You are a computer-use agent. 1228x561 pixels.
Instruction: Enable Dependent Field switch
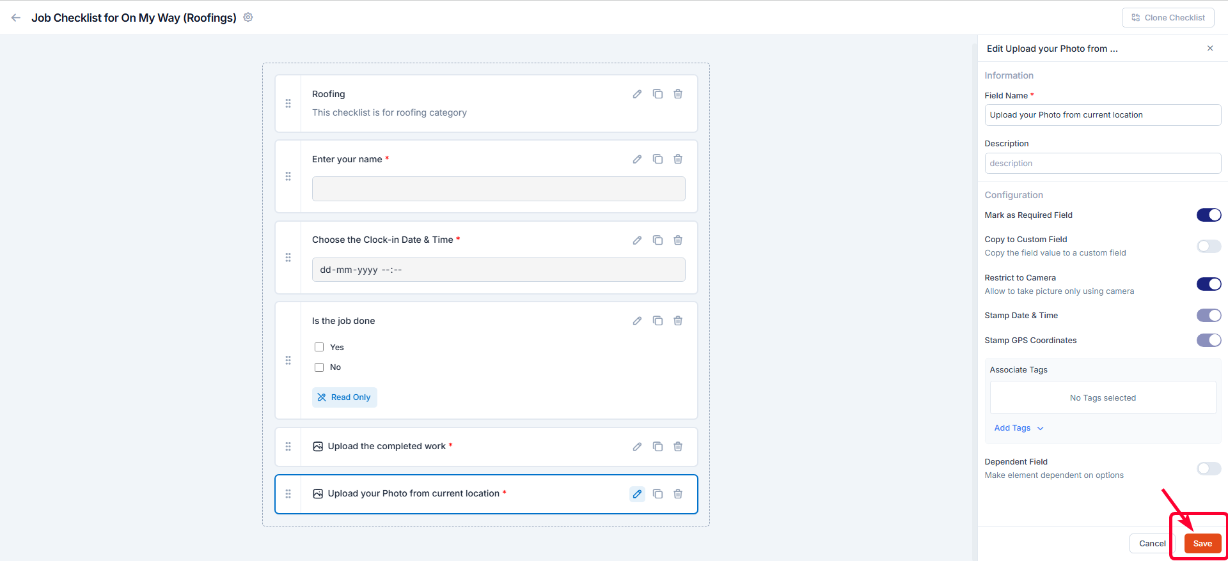[1209, 469]
